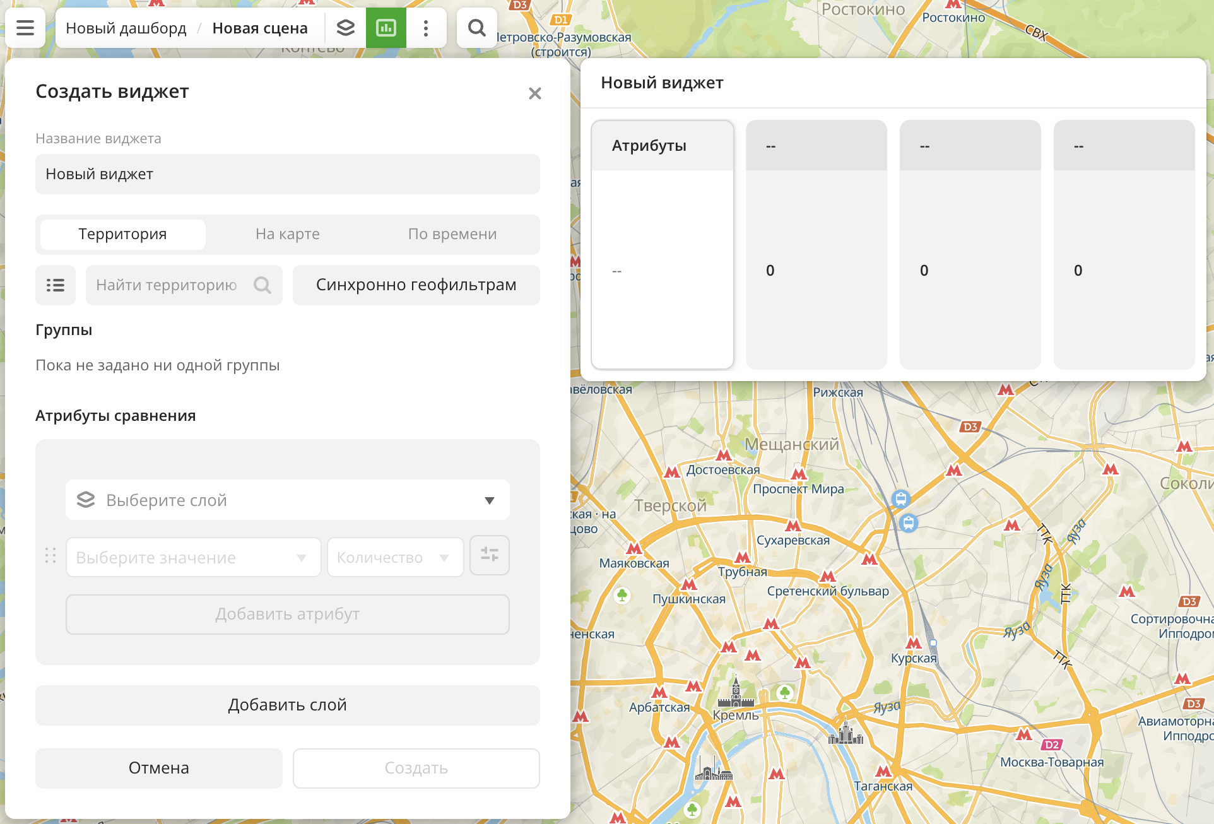Close the Создать виджет panel

pyautogui.click(x=535, y=93)
